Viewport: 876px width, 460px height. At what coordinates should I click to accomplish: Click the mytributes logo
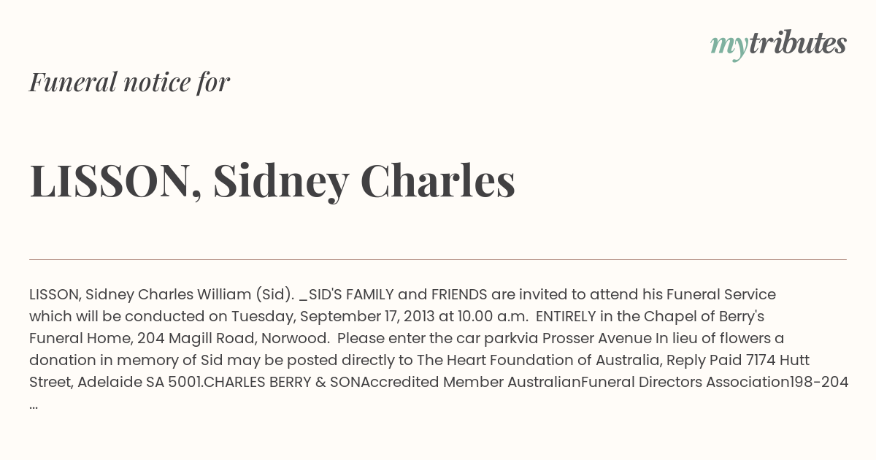(778, 44)
